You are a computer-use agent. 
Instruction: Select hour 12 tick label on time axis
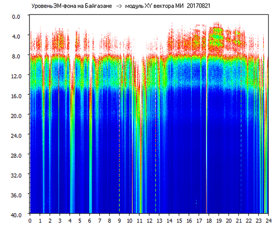(149, 220)
